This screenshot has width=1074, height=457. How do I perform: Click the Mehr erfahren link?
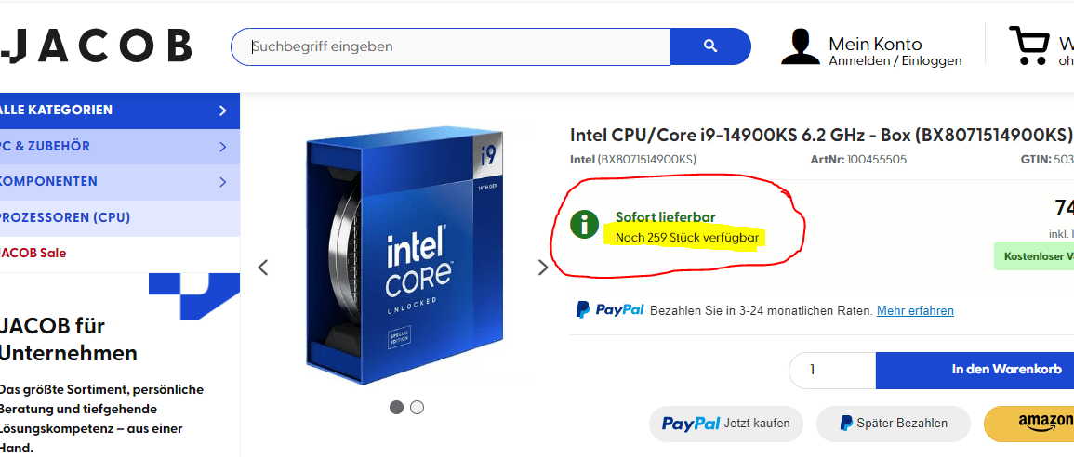coord(915,310)
